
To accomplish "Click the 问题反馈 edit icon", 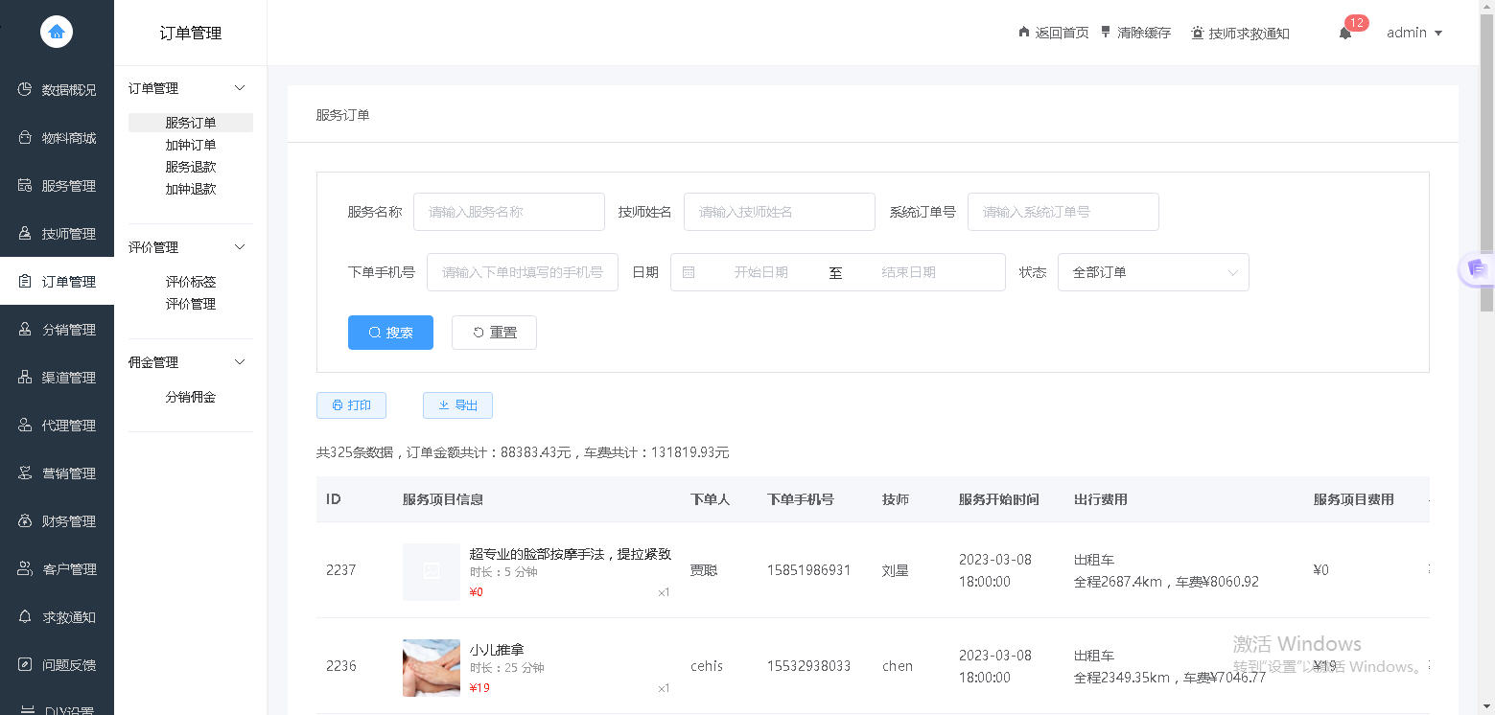I will coord(25,664).
